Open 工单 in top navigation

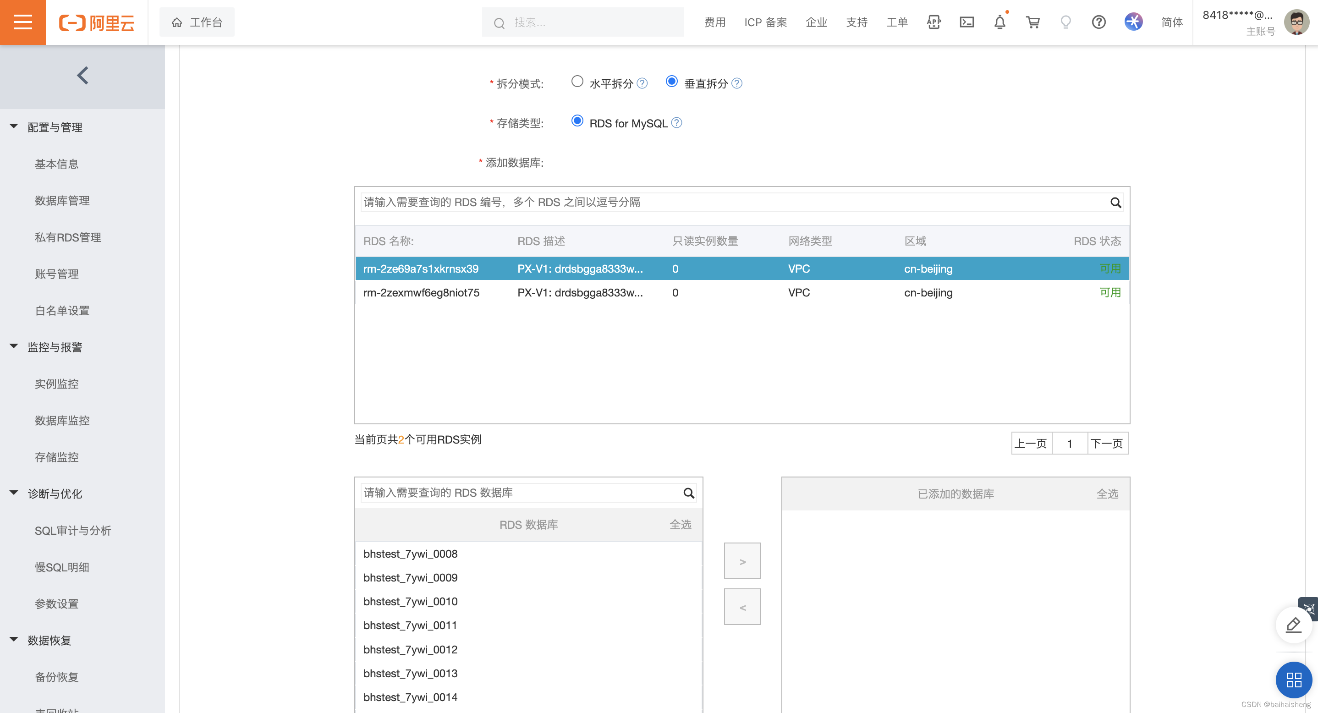897,22
